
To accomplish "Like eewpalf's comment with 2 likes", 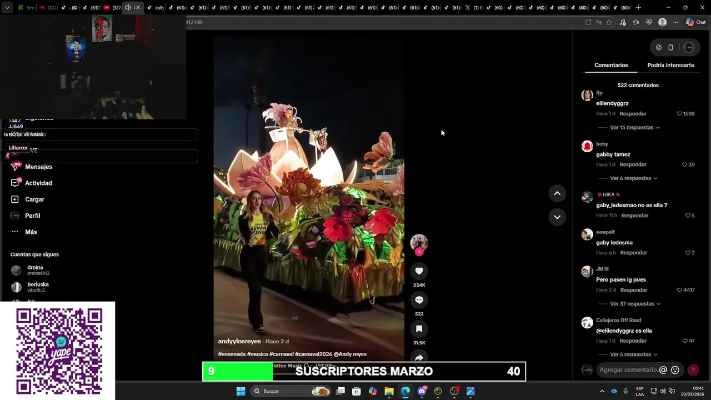I will point(688,253).
